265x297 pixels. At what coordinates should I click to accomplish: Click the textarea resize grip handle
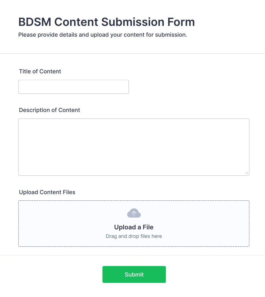pos(247,172)
